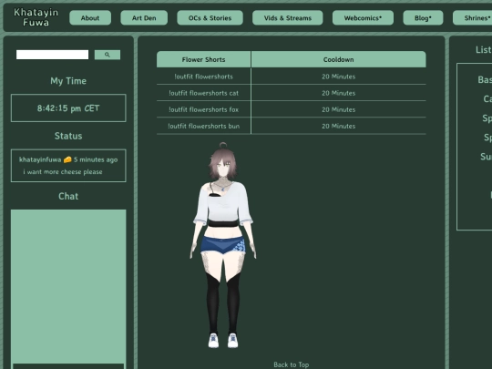Open the About page
Screen dimensions: 492x369
[90, 18]
